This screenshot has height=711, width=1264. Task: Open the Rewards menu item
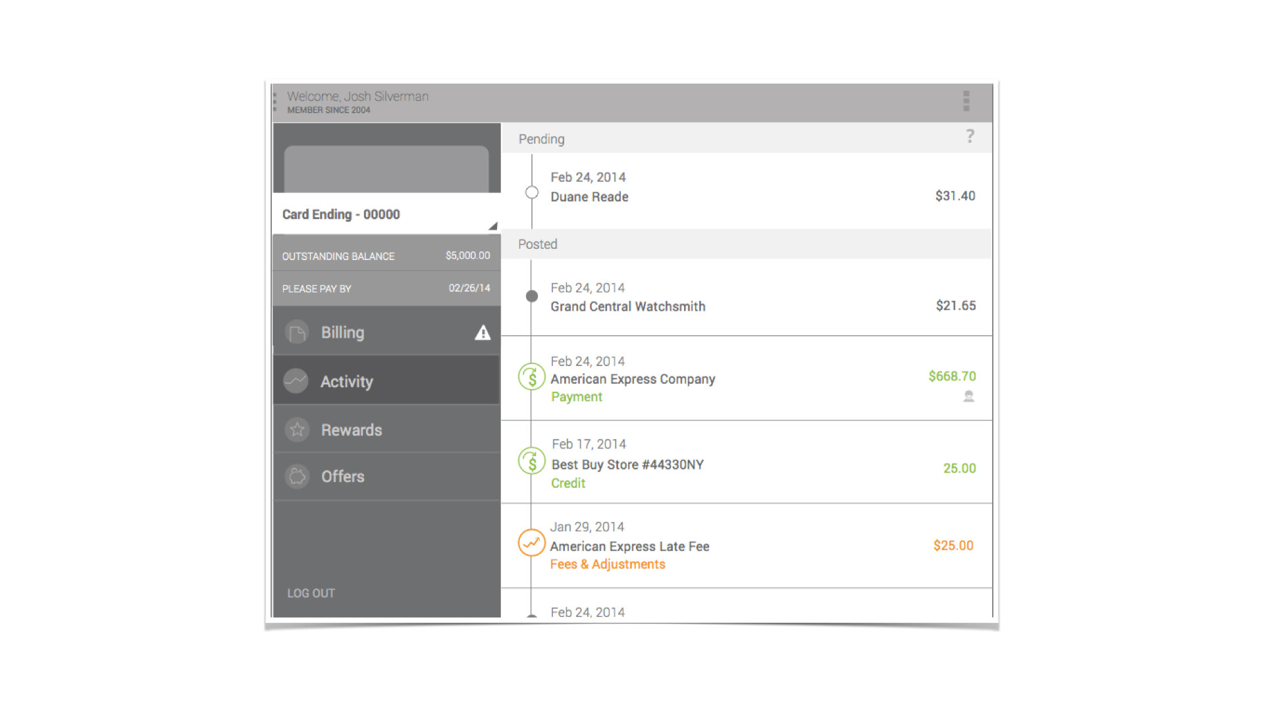[386, 429]
